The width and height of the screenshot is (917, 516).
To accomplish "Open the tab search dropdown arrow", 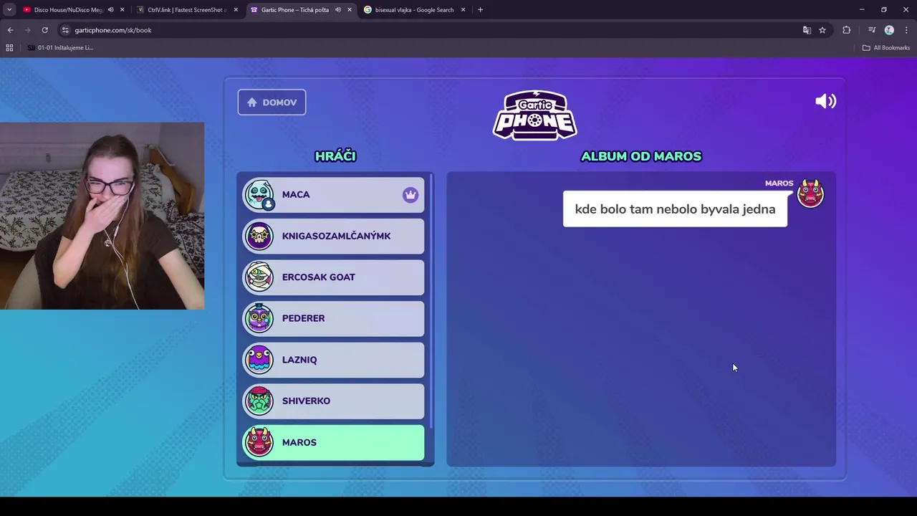I will pyautogui.click(x=9, y=10).
